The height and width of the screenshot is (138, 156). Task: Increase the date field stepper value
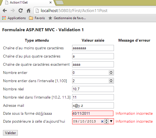pos(106,120)
